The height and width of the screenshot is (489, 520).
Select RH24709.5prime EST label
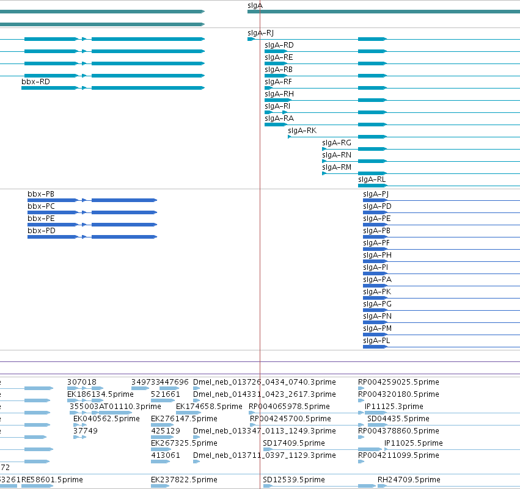(409, 480)
